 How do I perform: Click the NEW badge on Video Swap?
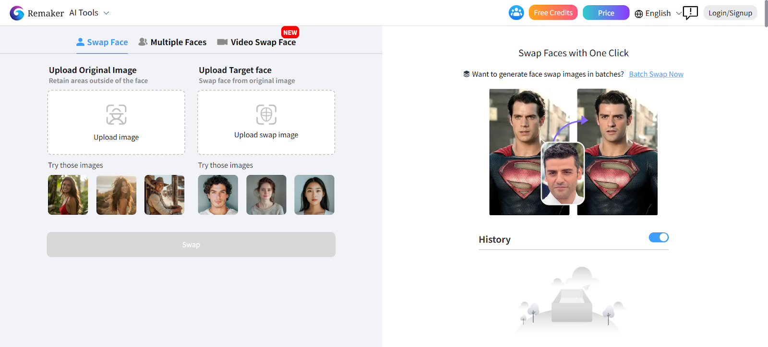[x=290, y=32]
